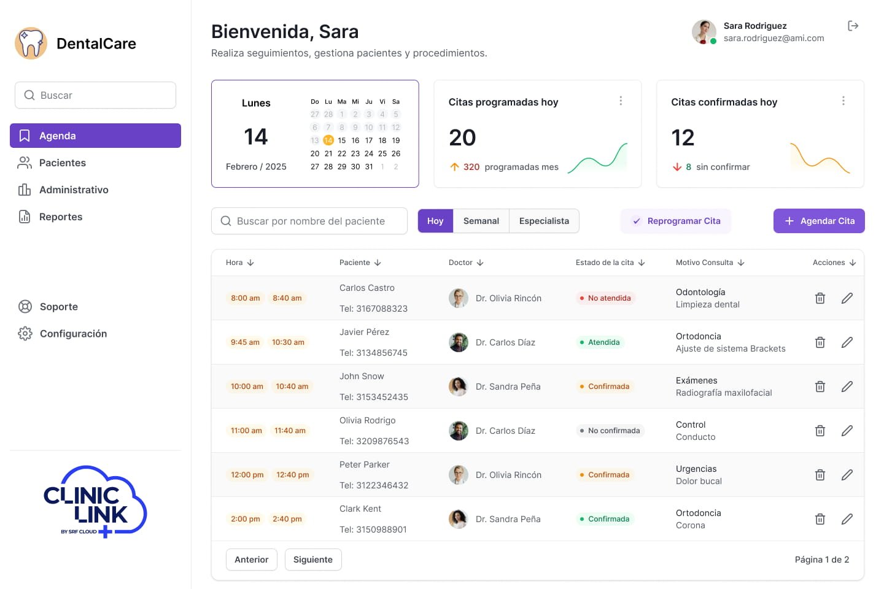Go to Pacientes in the sidebar
884x589 pixels.
click(x=62, y=163)
